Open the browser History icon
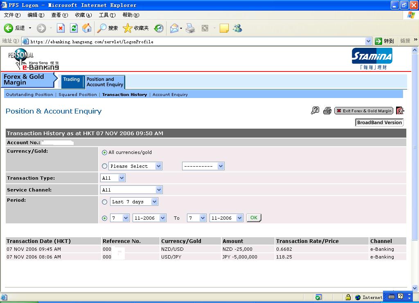 click(x=158, y=28)
